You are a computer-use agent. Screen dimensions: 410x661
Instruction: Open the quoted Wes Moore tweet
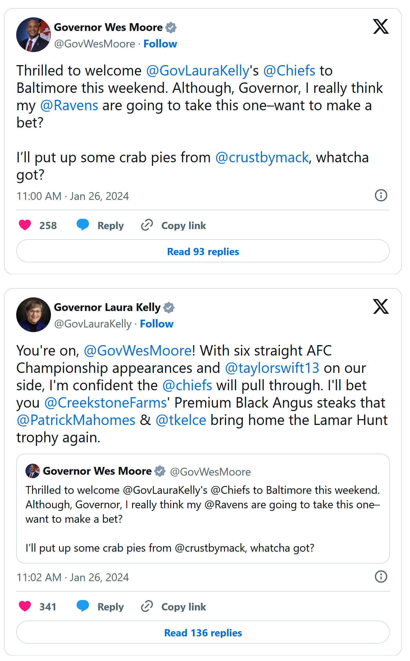tap(203, 509)
